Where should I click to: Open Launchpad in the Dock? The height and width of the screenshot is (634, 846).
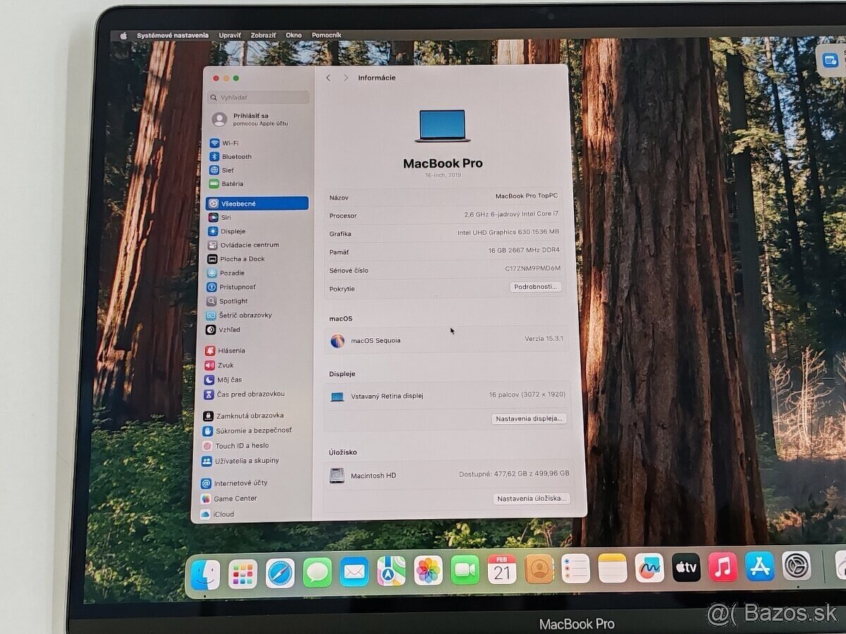tap(243, 575)
